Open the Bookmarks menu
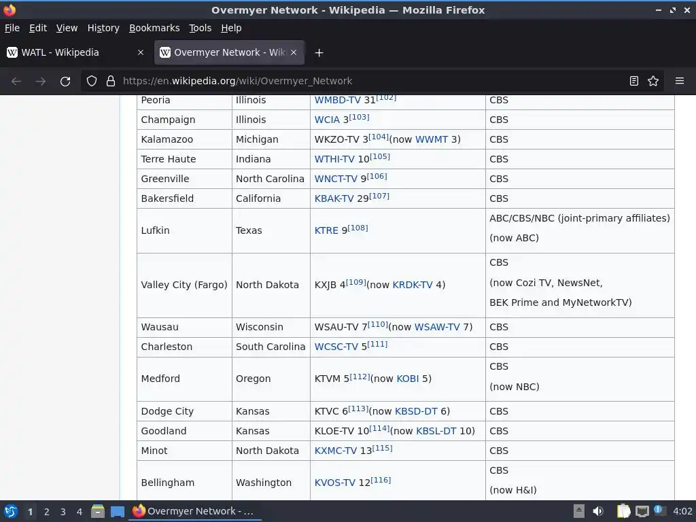The image size is (696, 522). (x=154, y=28)
